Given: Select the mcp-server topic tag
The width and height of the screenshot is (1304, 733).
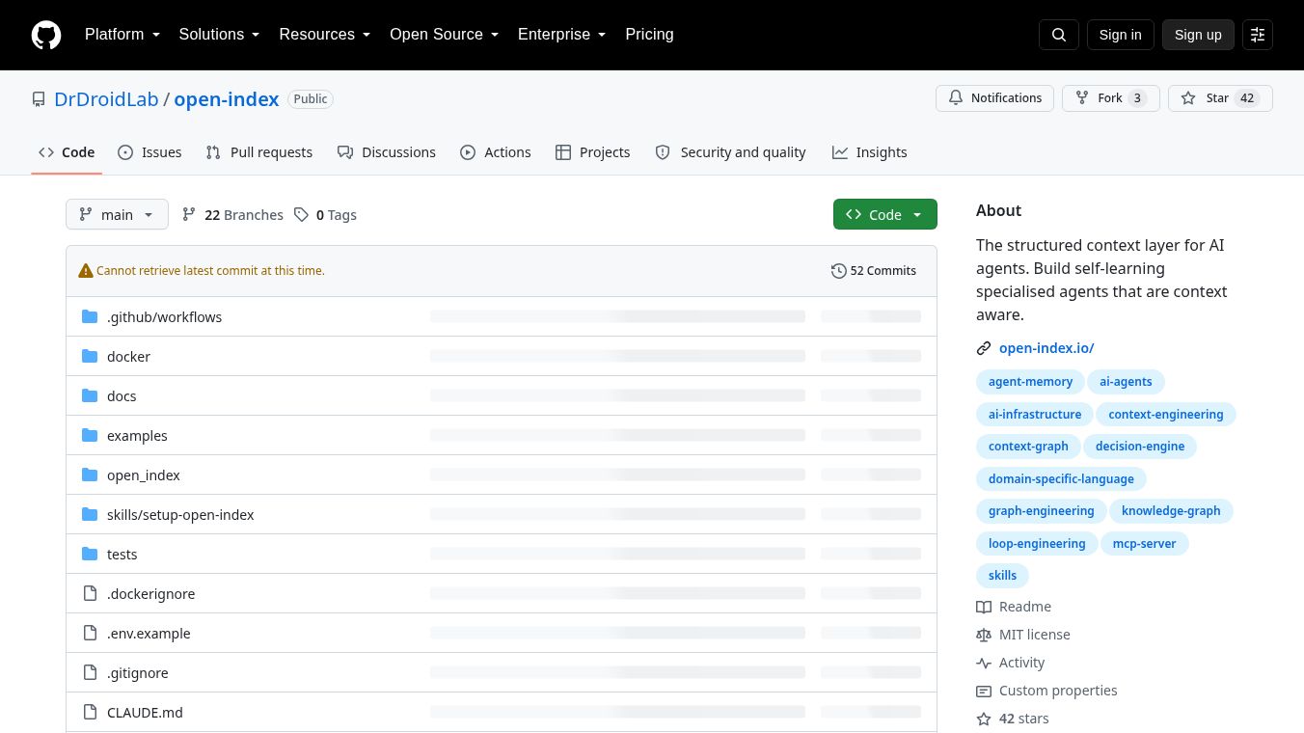Looking at the screenshot, I should 1144,544.
